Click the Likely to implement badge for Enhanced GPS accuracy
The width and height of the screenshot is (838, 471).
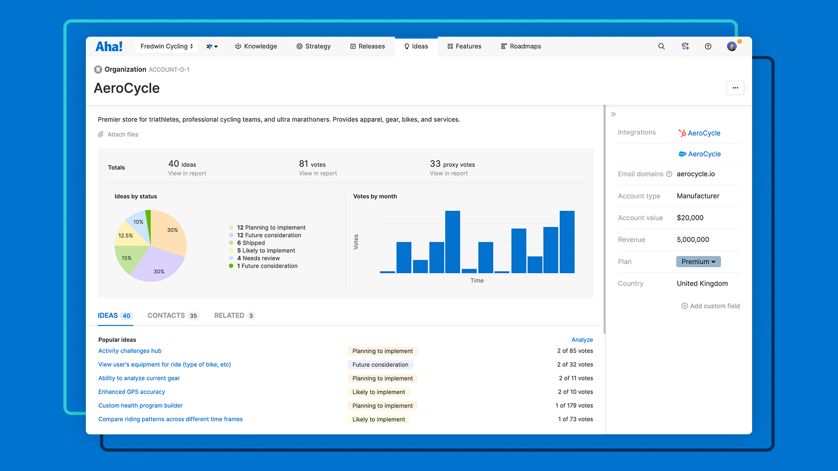coord(379,392)
